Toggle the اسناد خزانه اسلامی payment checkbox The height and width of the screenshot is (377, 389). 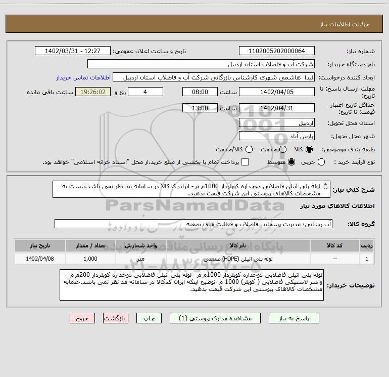click(245, 162)
